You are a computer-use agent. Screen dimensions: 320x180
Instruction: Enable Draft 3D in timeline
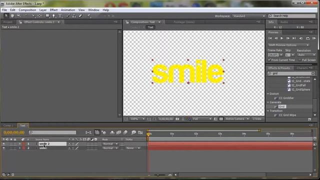104,132
